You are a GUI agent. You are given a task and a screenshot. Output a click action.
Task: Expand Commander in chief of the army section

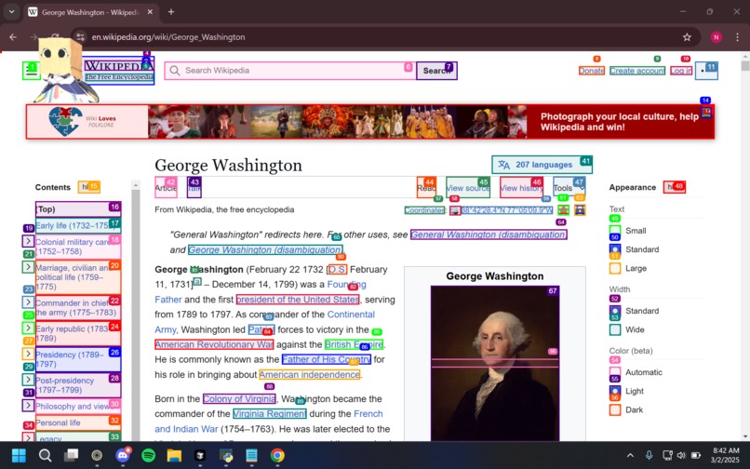point(28,302)
